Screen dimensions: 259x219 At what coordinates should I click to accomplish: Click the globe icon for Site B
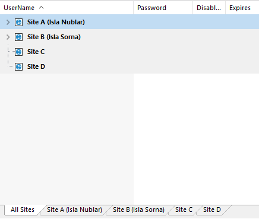tap(18, 37)
